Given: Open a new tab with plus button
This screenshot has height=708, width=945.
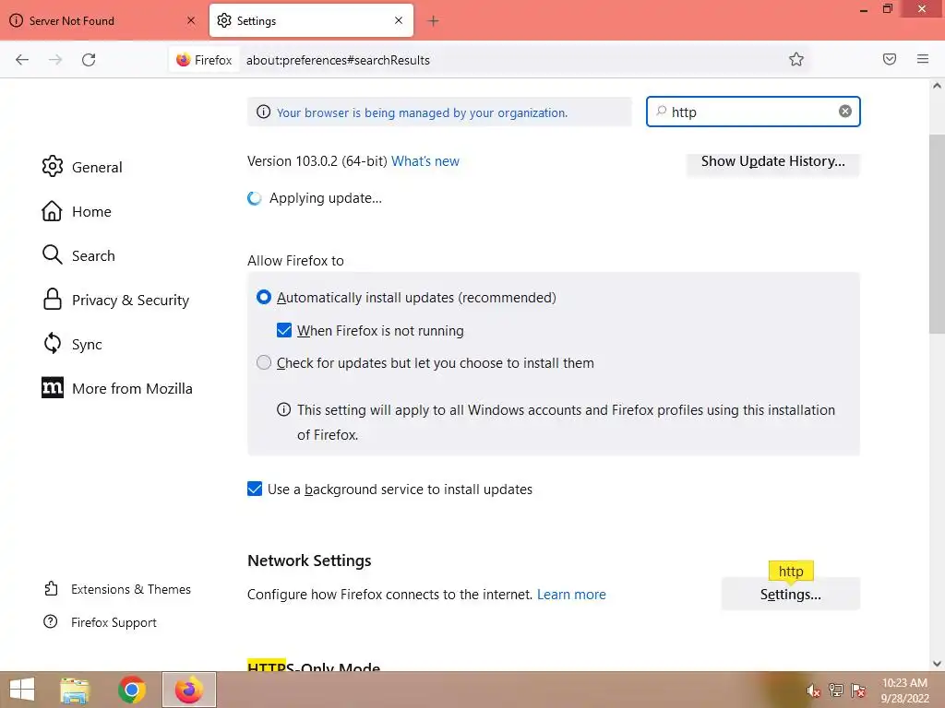Looking at the screenshot, I should tap(433, 21).
